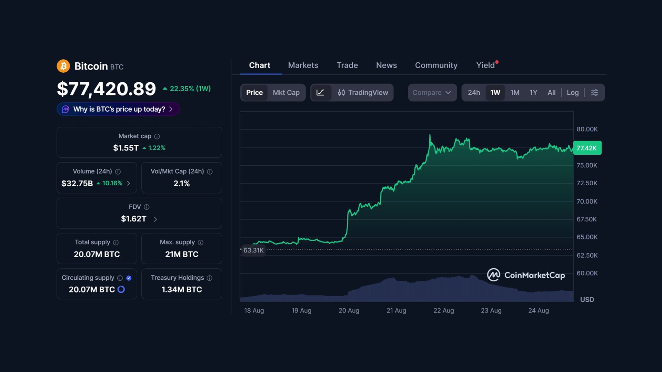Click the 2.1% Vol/Mkt Cap value
This screenshot has height=372, width=662.
pos(182,184)
